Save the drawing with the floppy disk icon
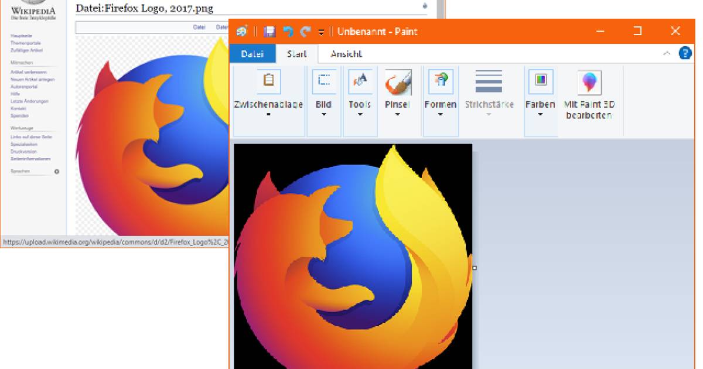The height and width of the screenshot is (369, 703). 269,31
